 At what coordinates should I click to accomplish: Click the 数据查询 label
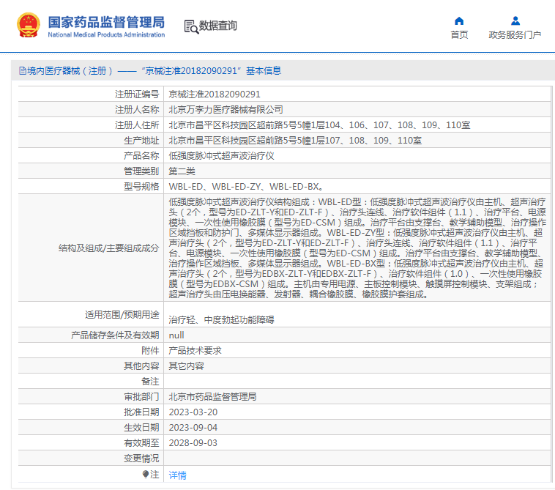[217, 26]
